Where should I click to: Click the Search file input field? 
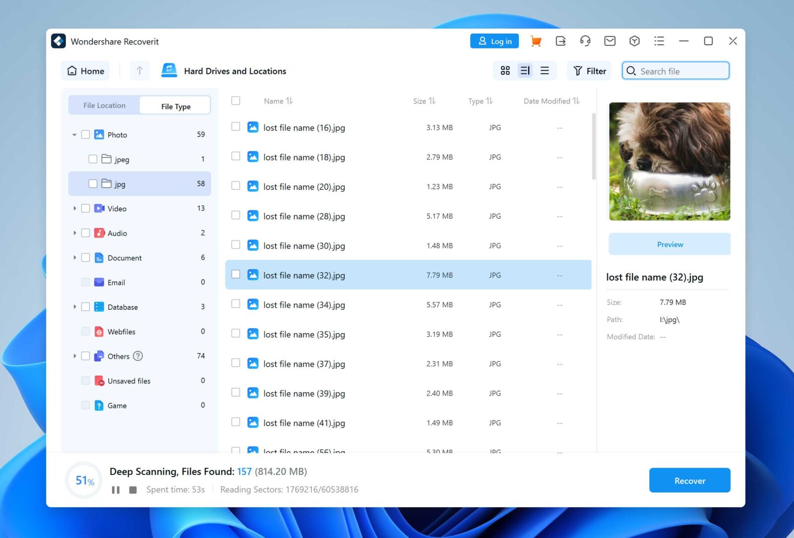pos(680,71)
